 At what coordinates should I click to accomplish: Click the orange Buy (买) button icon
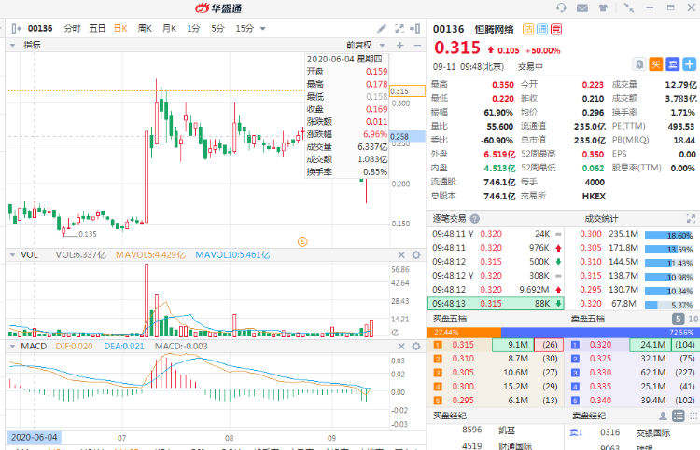pyautogui.click(x=656, y=64)
